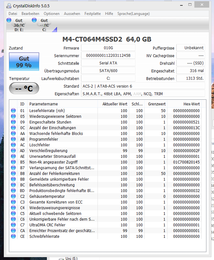Open the Festplatte menu
This screenshot has height=260, width=214.
pyautogui.click(x=93, y=14)
